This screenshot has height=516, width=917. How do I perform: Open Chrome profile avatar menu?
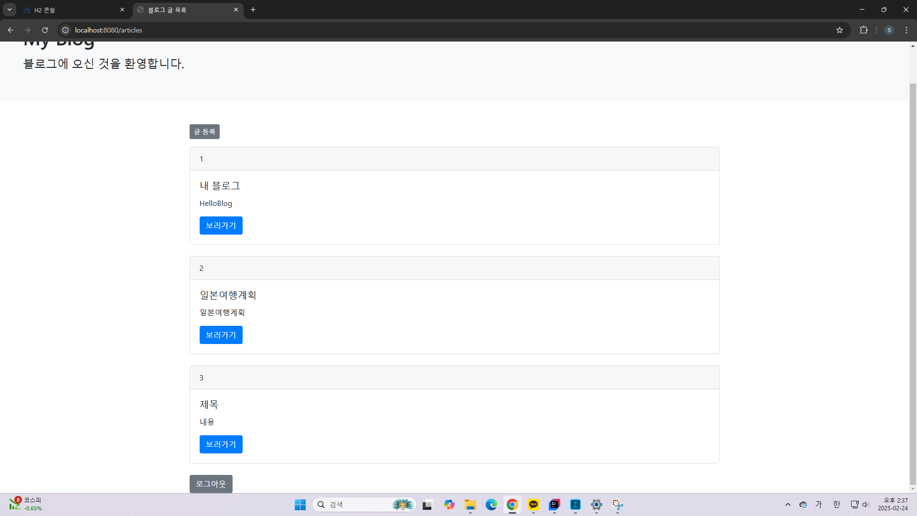tap(889, 30)
